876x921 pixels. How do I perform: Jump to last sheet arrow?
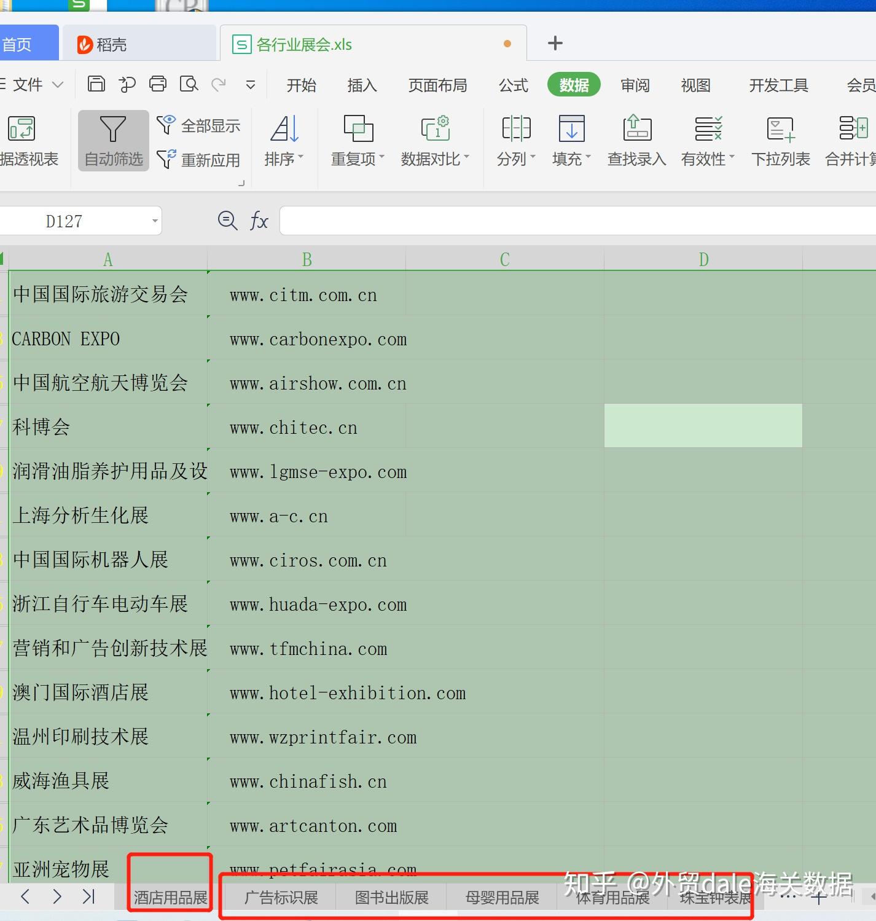point(89,896)
